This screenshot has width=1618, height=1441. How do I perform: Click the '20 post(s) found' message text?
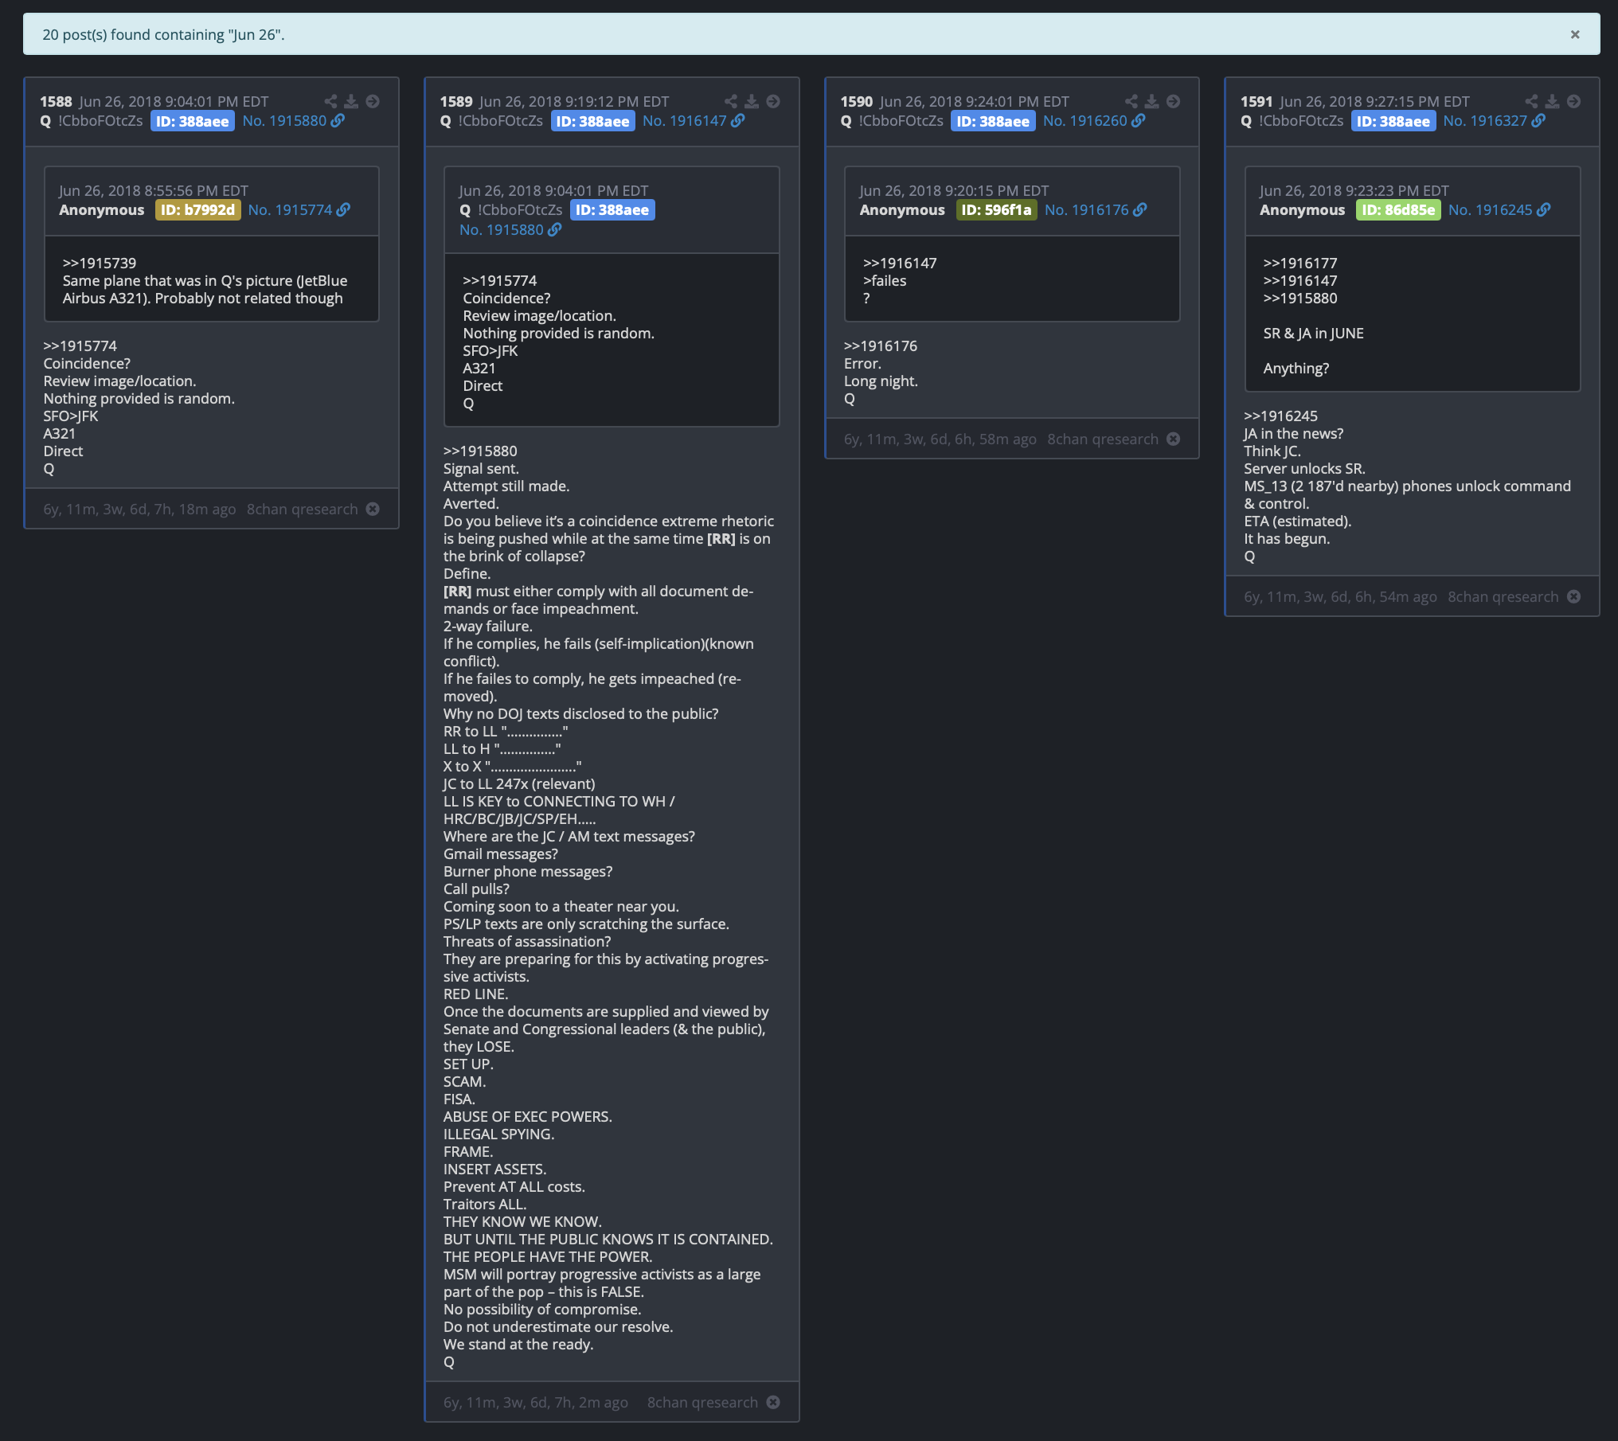tap(163, 35)
